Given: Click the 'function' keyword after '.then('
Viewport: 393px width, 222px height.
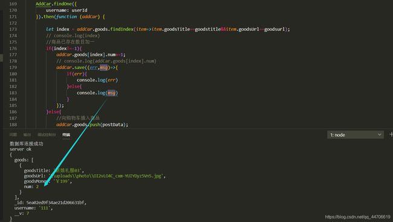Looking at the screenshot, I should tap(67, 16).
